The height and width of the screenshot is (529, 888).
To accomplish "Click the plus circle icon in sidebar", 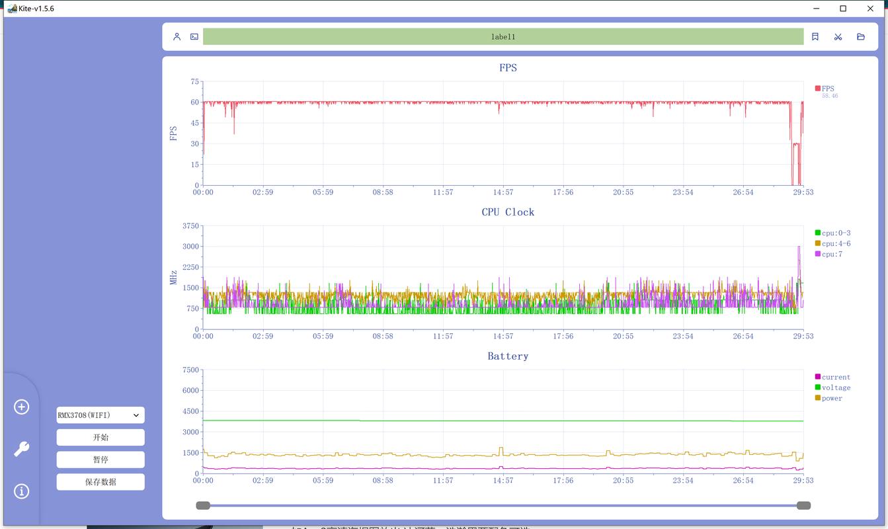I will pyautogui.click(x=22, y=407).
